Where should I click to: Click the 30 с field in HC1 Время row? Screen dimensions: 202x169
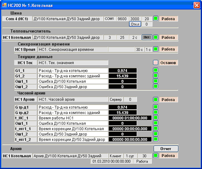(x=139, y=49)
